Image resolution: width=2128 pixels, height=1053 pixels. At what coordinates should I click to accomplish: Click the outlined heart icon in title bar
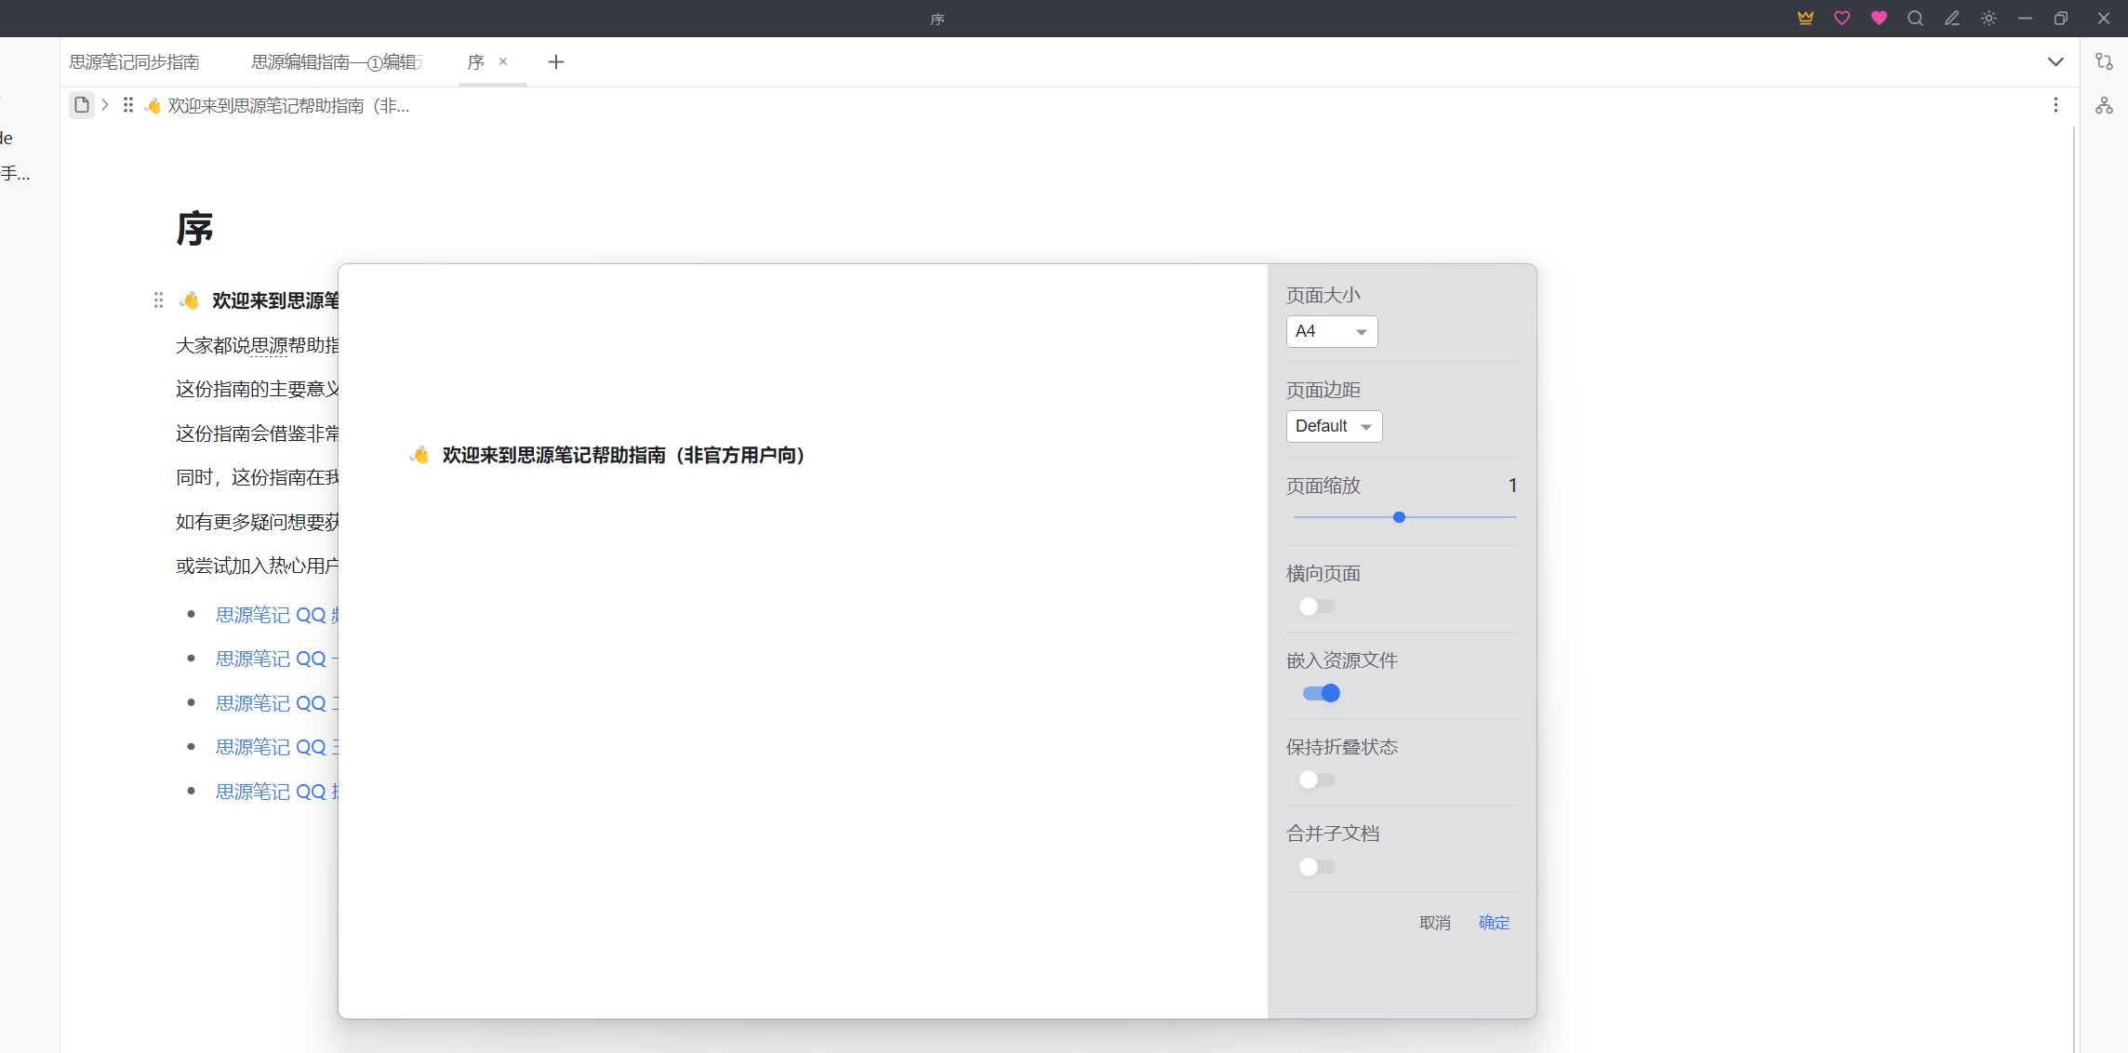coord(1842,18)
